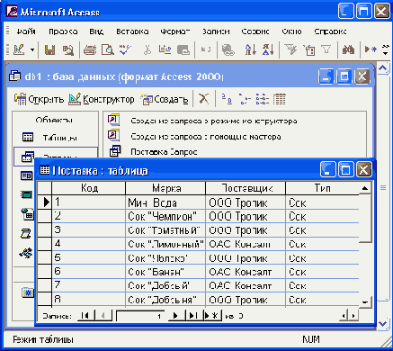393x351 pixels.
Task: Select the Modules object icon
Action: click(x=26, y=253)
